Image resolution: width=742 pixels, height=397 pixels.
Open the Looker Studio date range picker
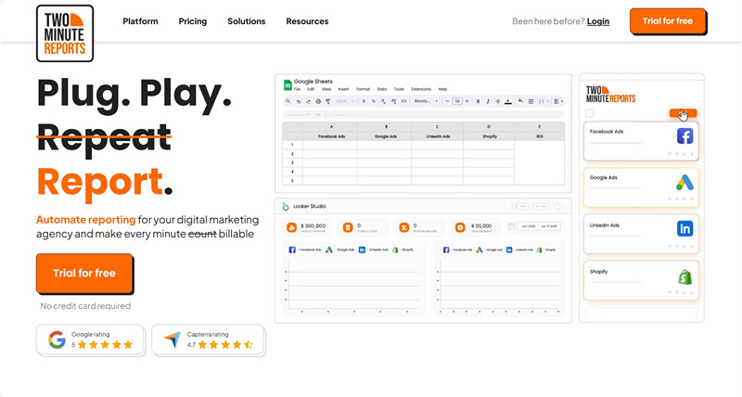539,226
